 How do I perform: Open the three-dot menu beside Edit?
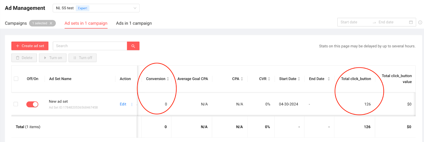(x=132, y=104)
